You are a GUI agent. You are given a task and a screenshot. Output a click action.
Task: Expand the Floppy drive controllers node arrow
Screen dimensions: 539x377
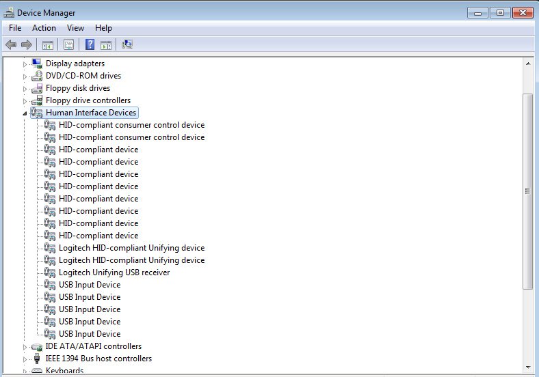(25, 101)
